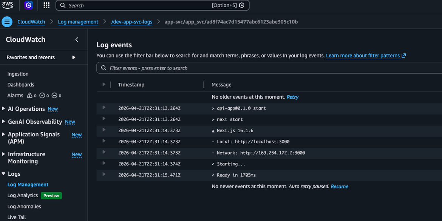Open Log Analytics in sidebar

pos(23,195)
